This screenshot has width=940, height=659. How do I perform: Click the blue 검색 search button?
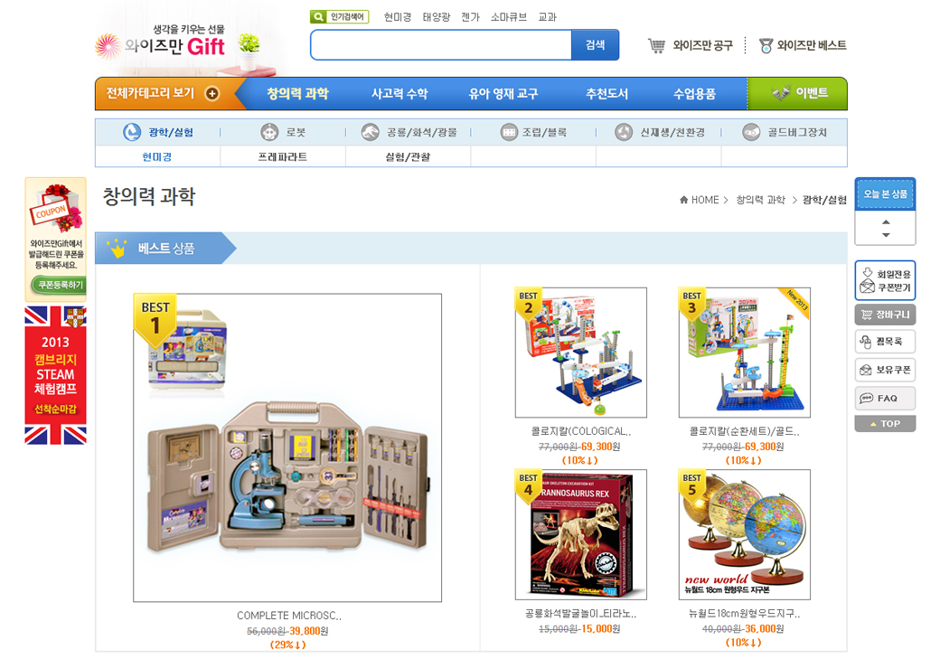point(595,45)
